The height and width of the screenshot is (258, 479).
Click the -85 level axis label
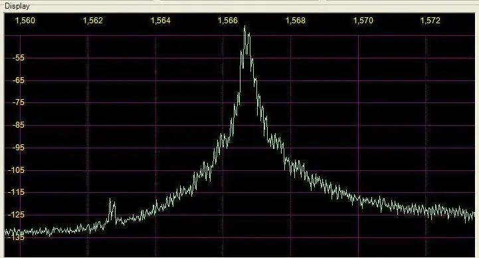[19, 125]
